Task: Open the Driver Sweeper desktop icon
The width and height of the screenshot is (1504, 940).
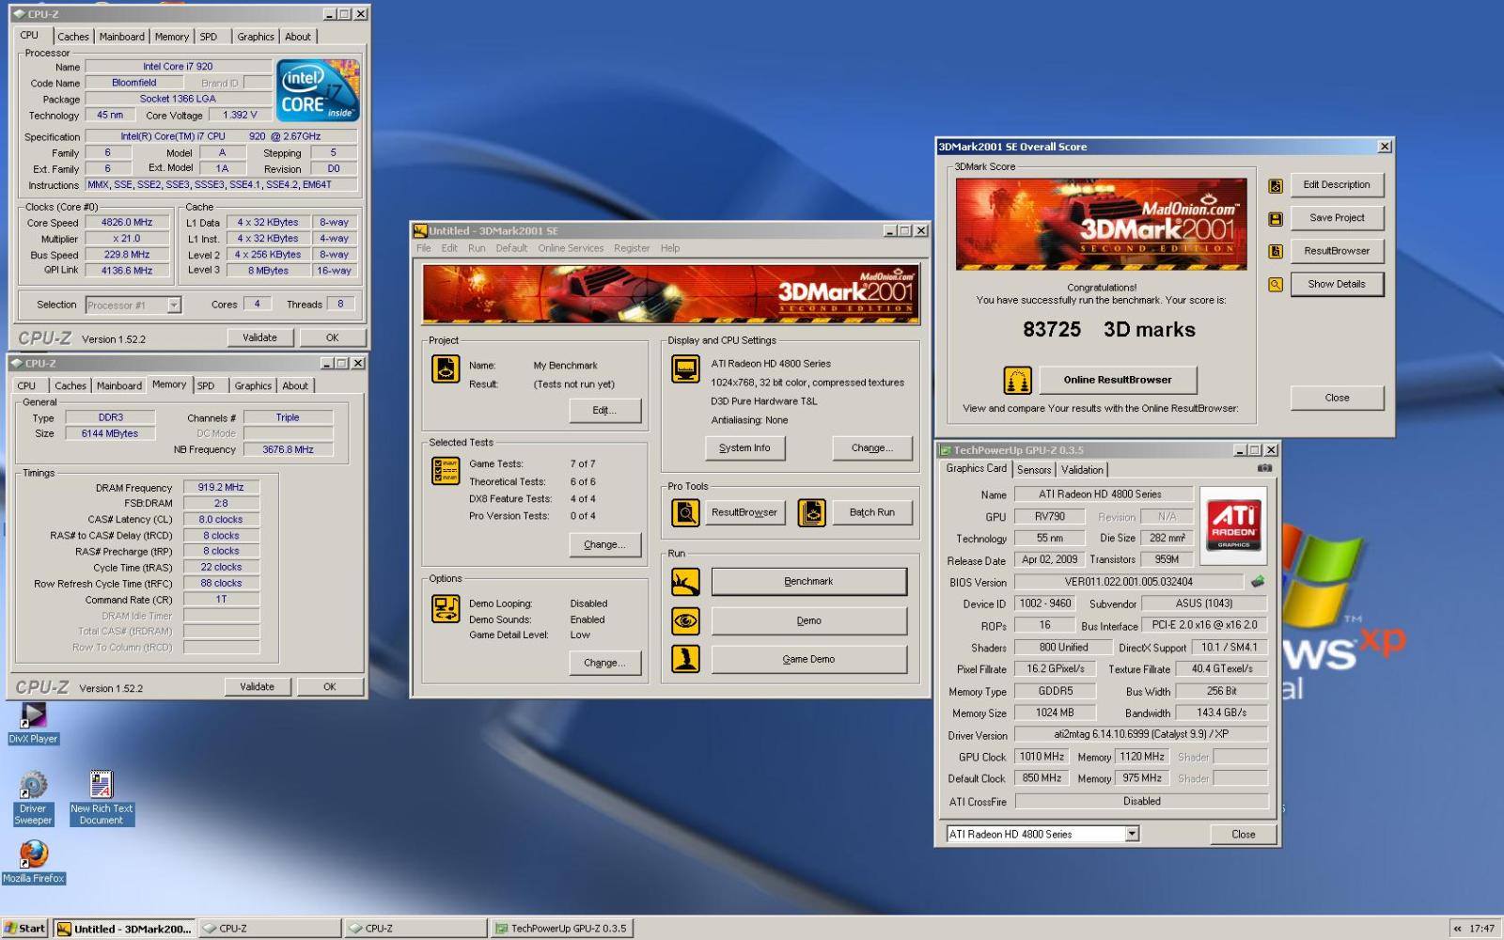Action: pyautogui.click(x=33, y=799)
